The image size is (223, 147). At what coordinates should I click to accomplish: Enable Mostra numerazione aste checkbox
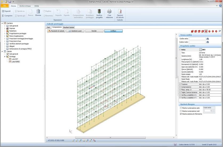click(181, 108)
